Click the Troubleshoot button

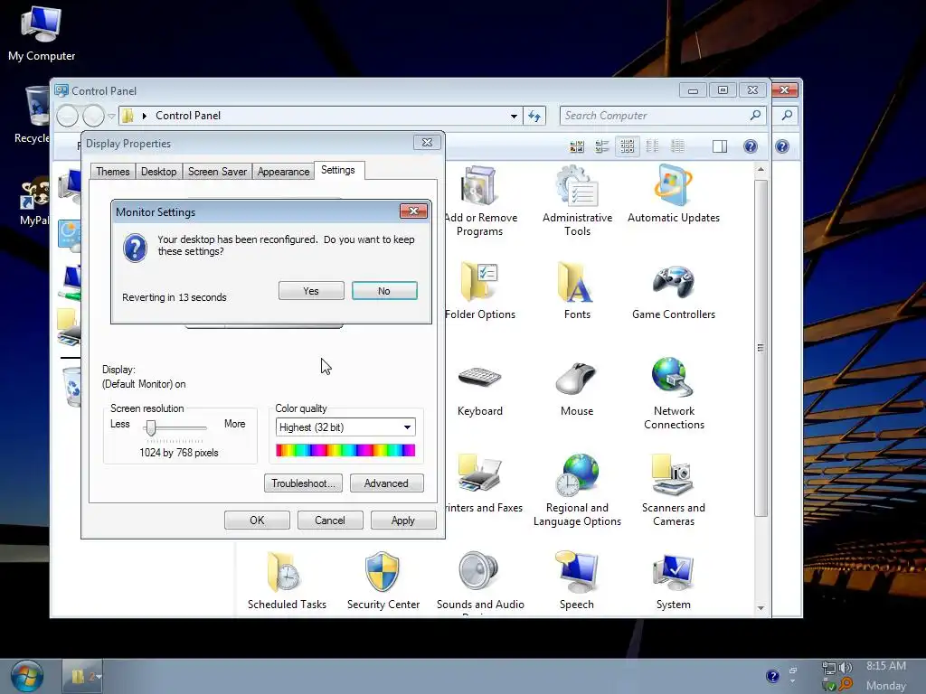click(303, 483)
